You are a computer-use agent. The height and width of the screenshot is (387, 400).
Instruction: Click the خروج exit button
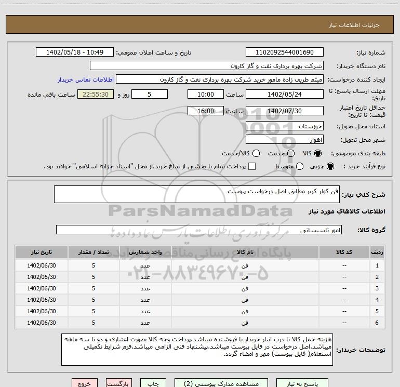(85, 383)
